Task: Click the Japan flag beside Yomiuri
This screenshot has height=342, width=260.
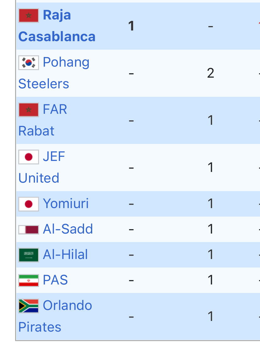Action: coord(29,204)
